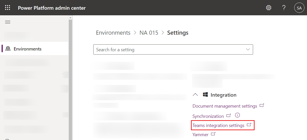307x140 pixels.
Task: Click the scrollbar up arrow in navigation
Action: coord(71,17)
